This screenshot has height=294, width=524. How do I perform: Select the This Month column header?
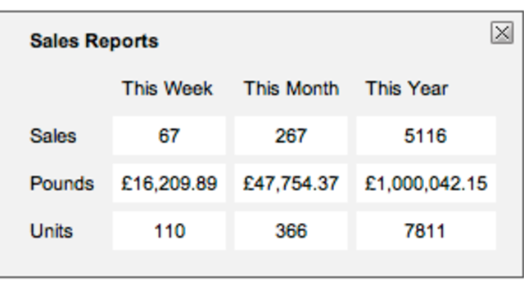pyautogui.click(x=291, y=88)
